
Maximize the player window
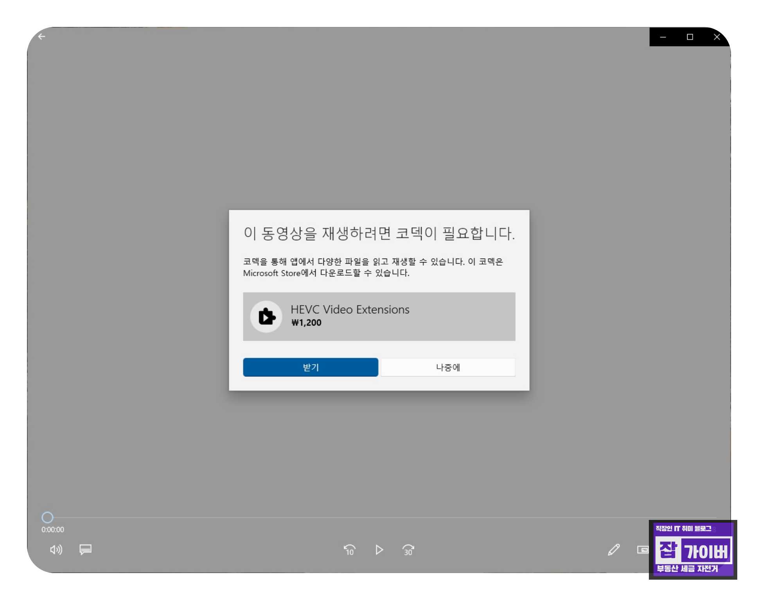690,37
